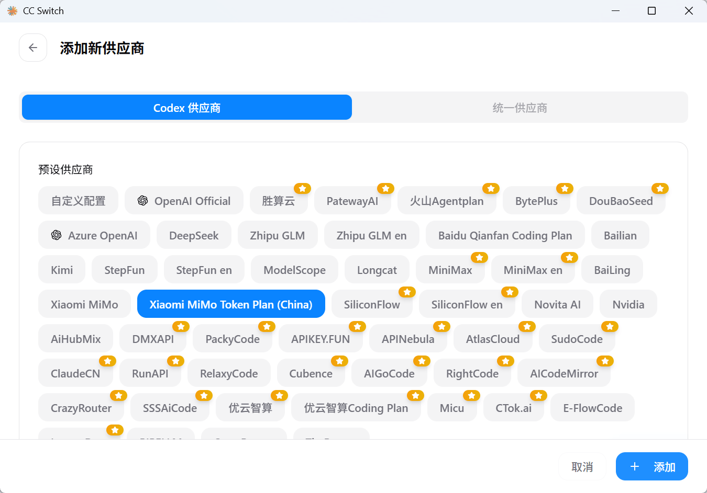Select the Zhipu GLM en preset
Screen dimensions: 707x493
[x=372, y=235]
